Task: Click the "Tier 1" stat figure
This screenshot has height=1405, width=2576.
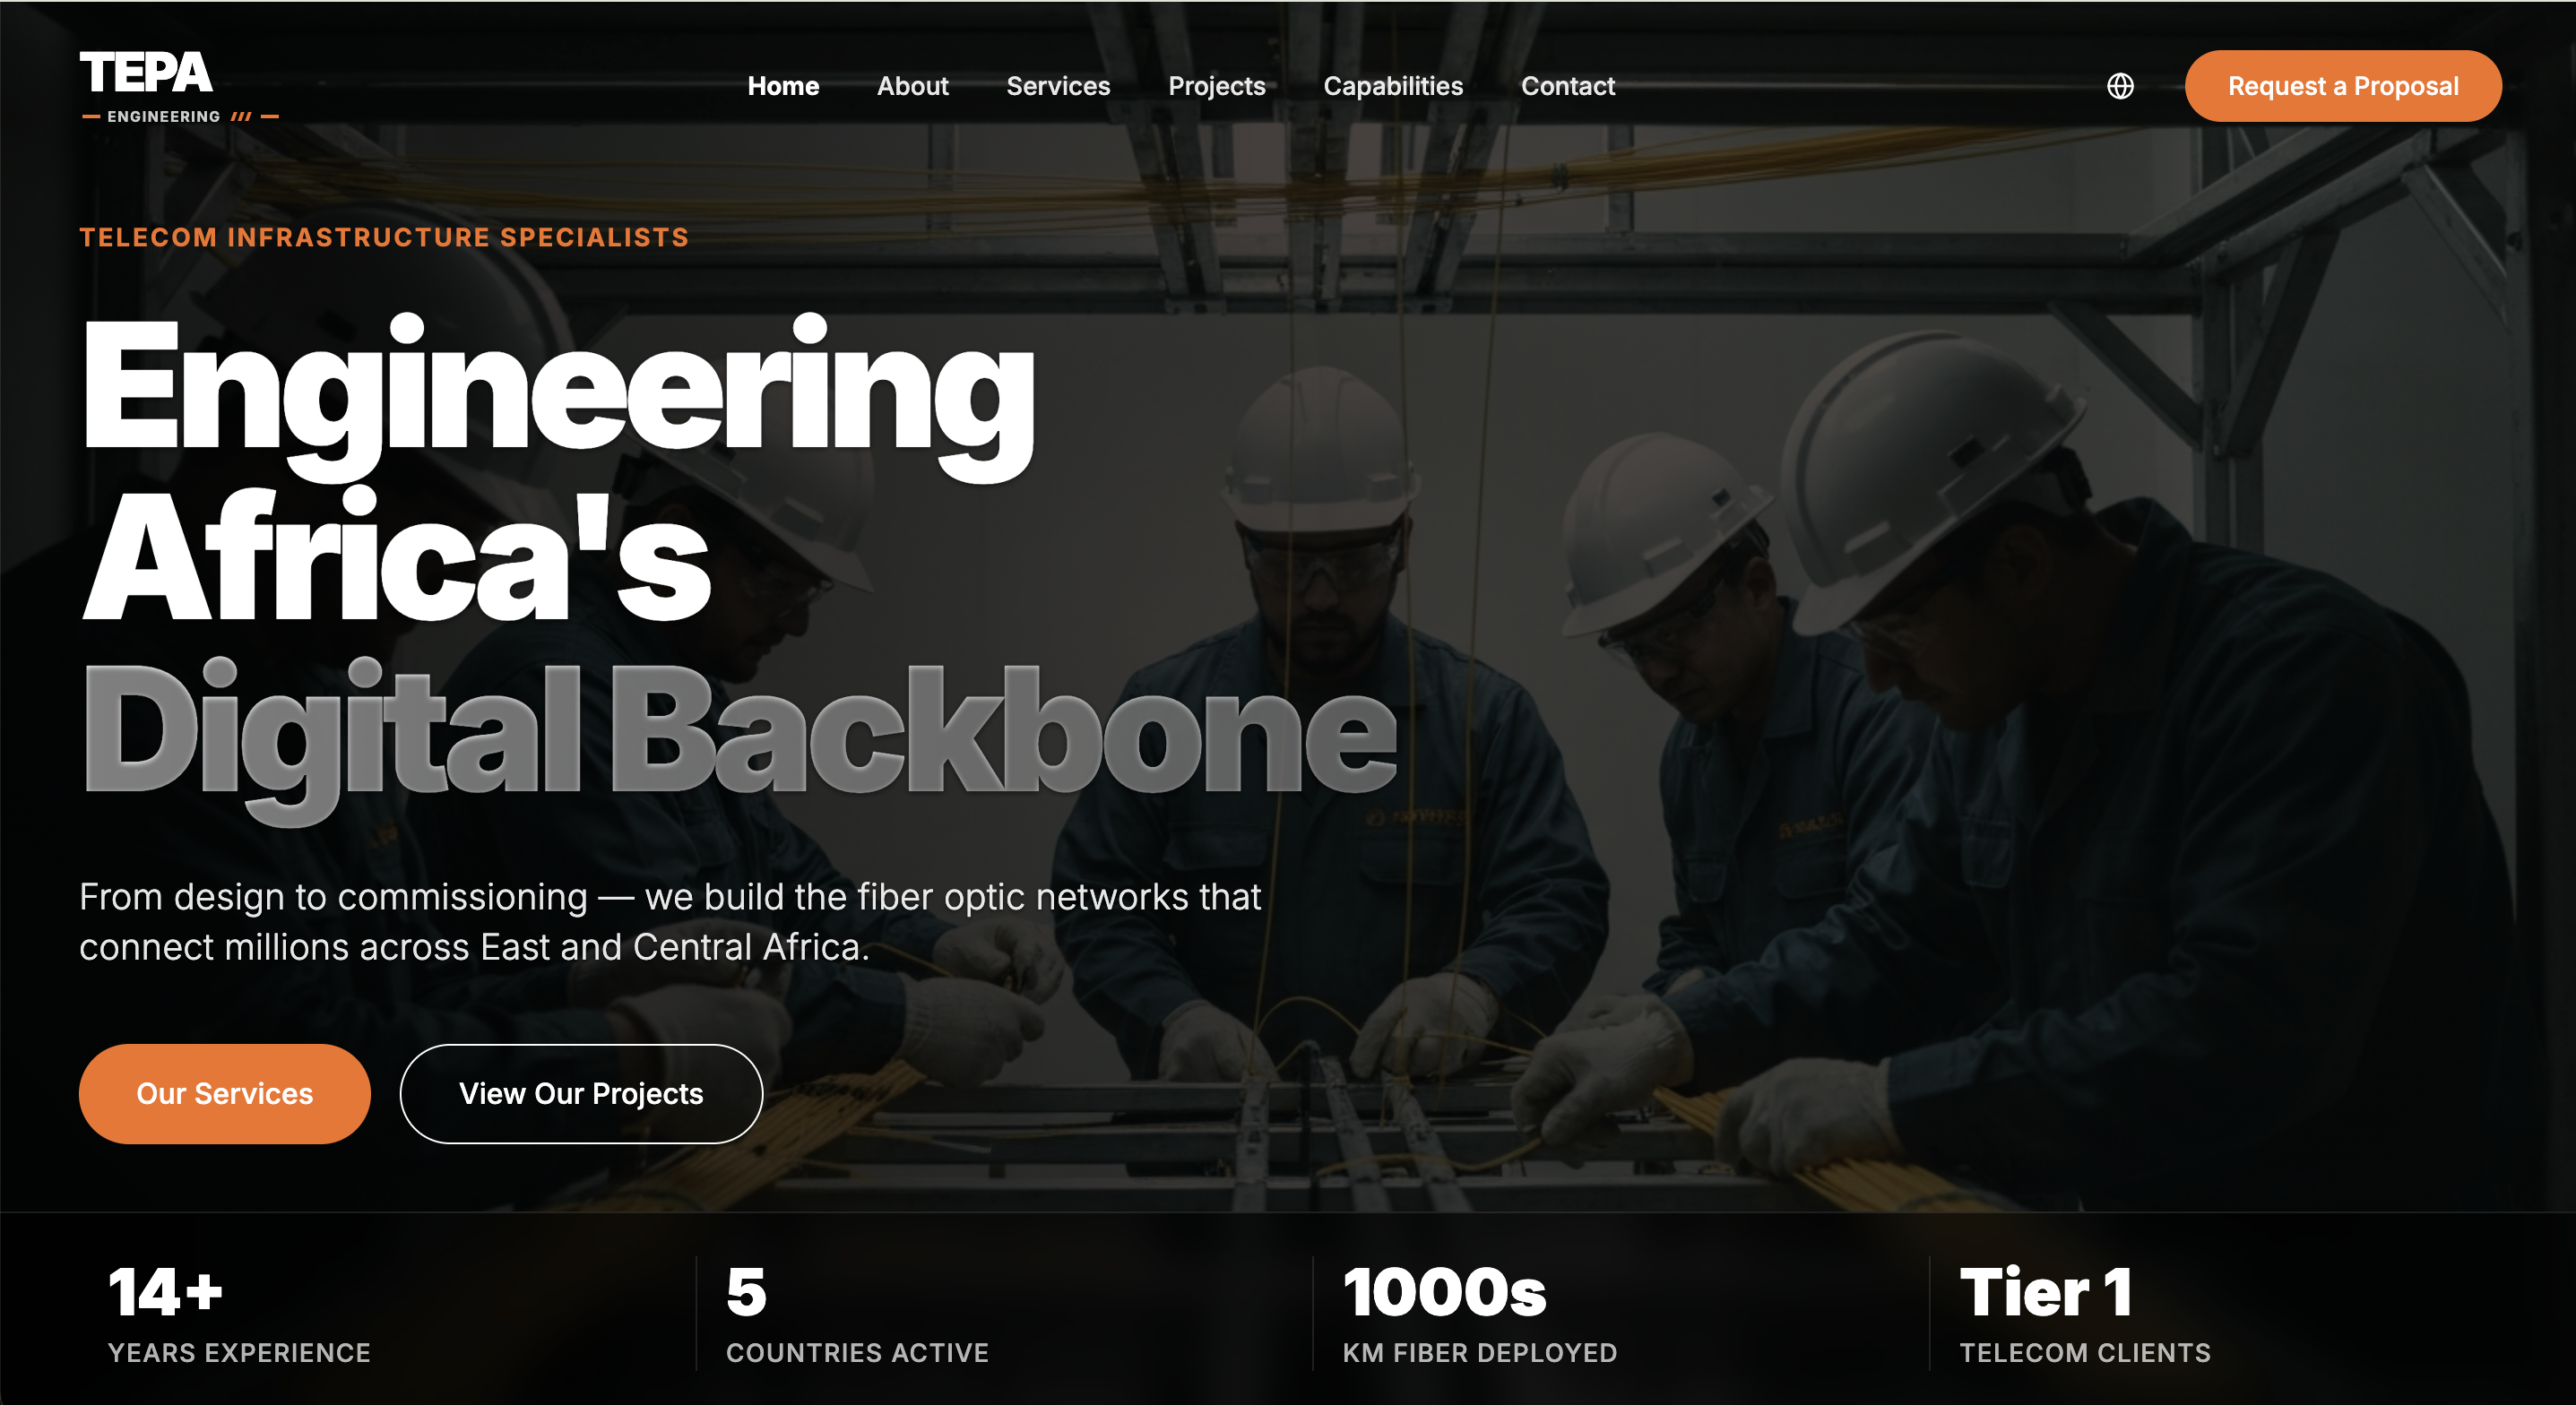Action: 2045,1292
